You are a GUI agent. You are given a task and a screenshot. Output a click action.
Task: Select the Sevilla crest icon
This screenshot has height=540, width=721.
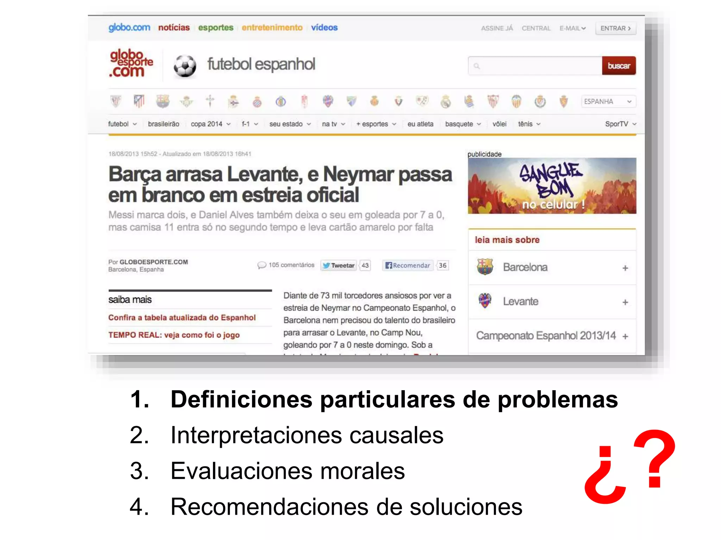coord(493,102)
